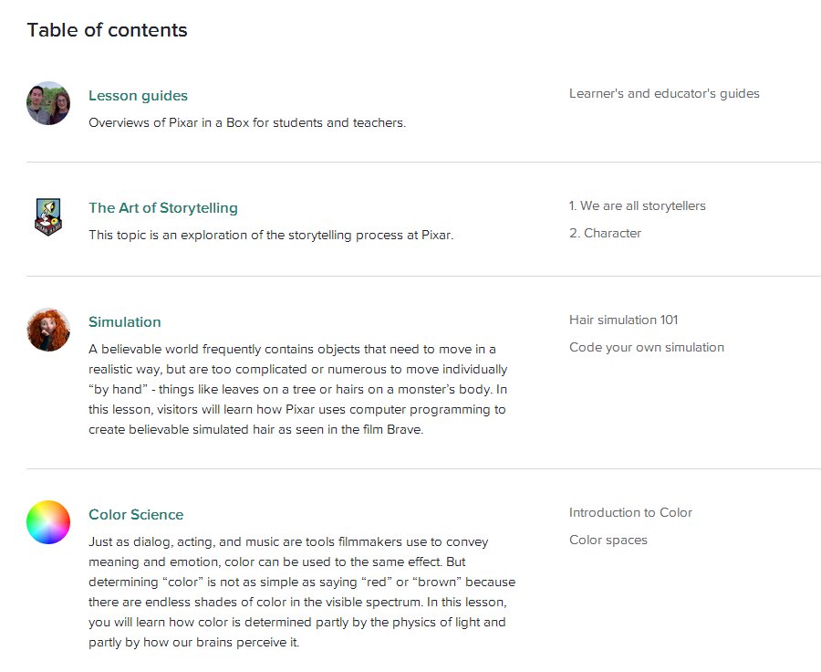Click the storytelling process description text

(270, 235)
